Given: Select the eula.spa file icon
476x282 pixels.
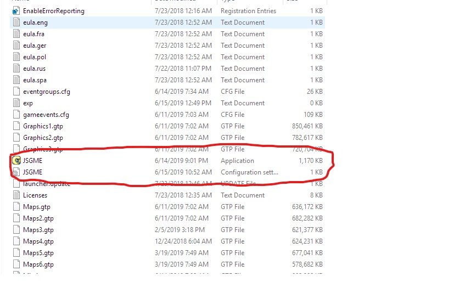Looking at the screenshot, I should click(x=16, y=80).
